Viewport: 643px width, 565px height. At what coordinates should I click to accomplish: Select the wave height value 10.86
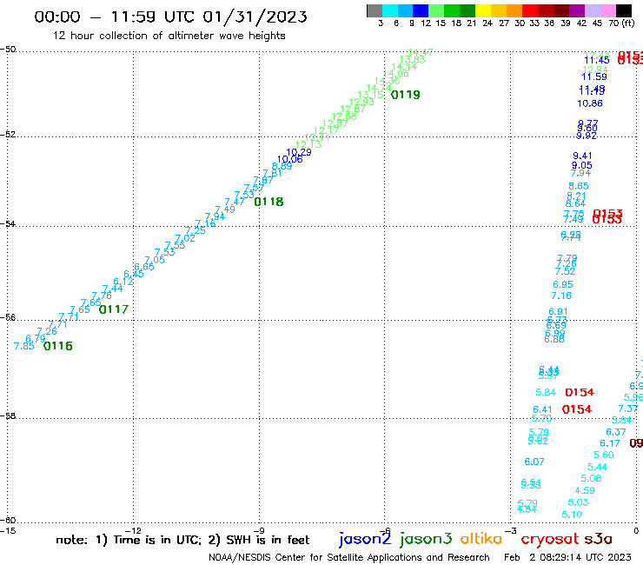(x=590, y=103)
